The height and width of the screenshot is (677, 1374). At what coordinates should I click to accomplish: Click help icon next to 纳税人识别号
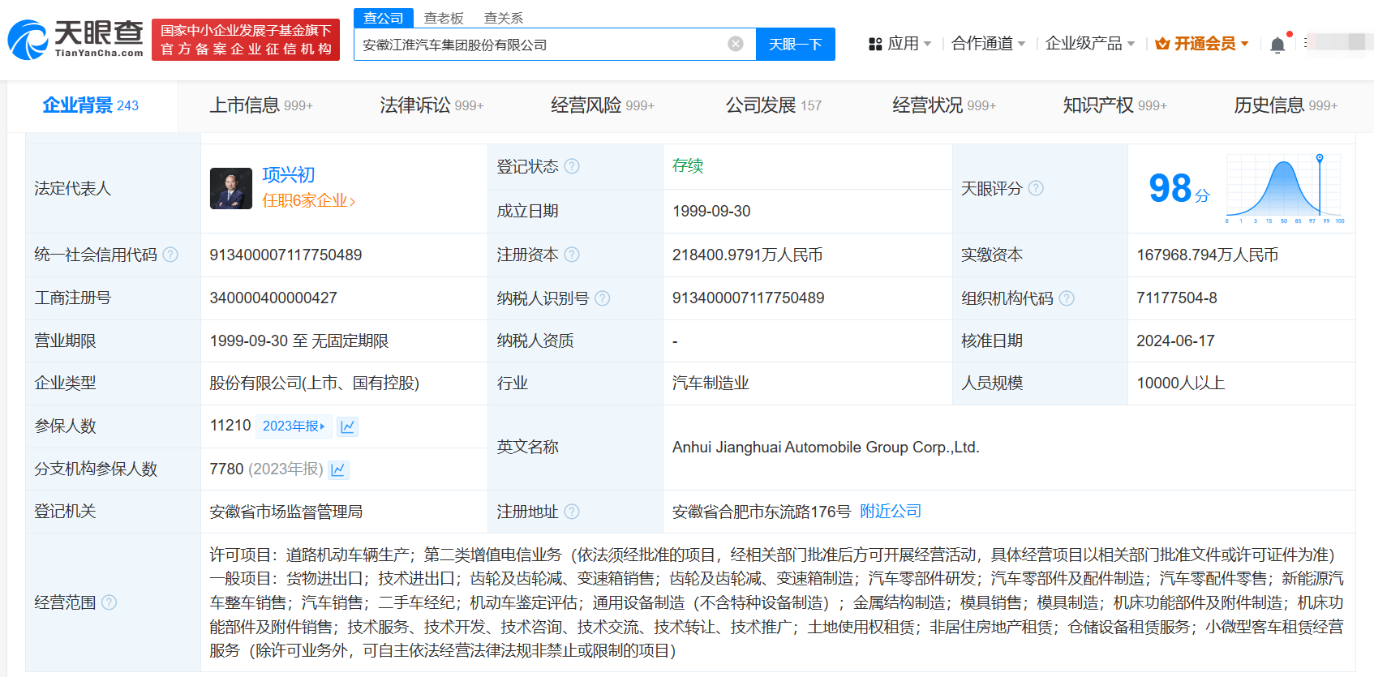pyautogui.click(x=602, y=298)
